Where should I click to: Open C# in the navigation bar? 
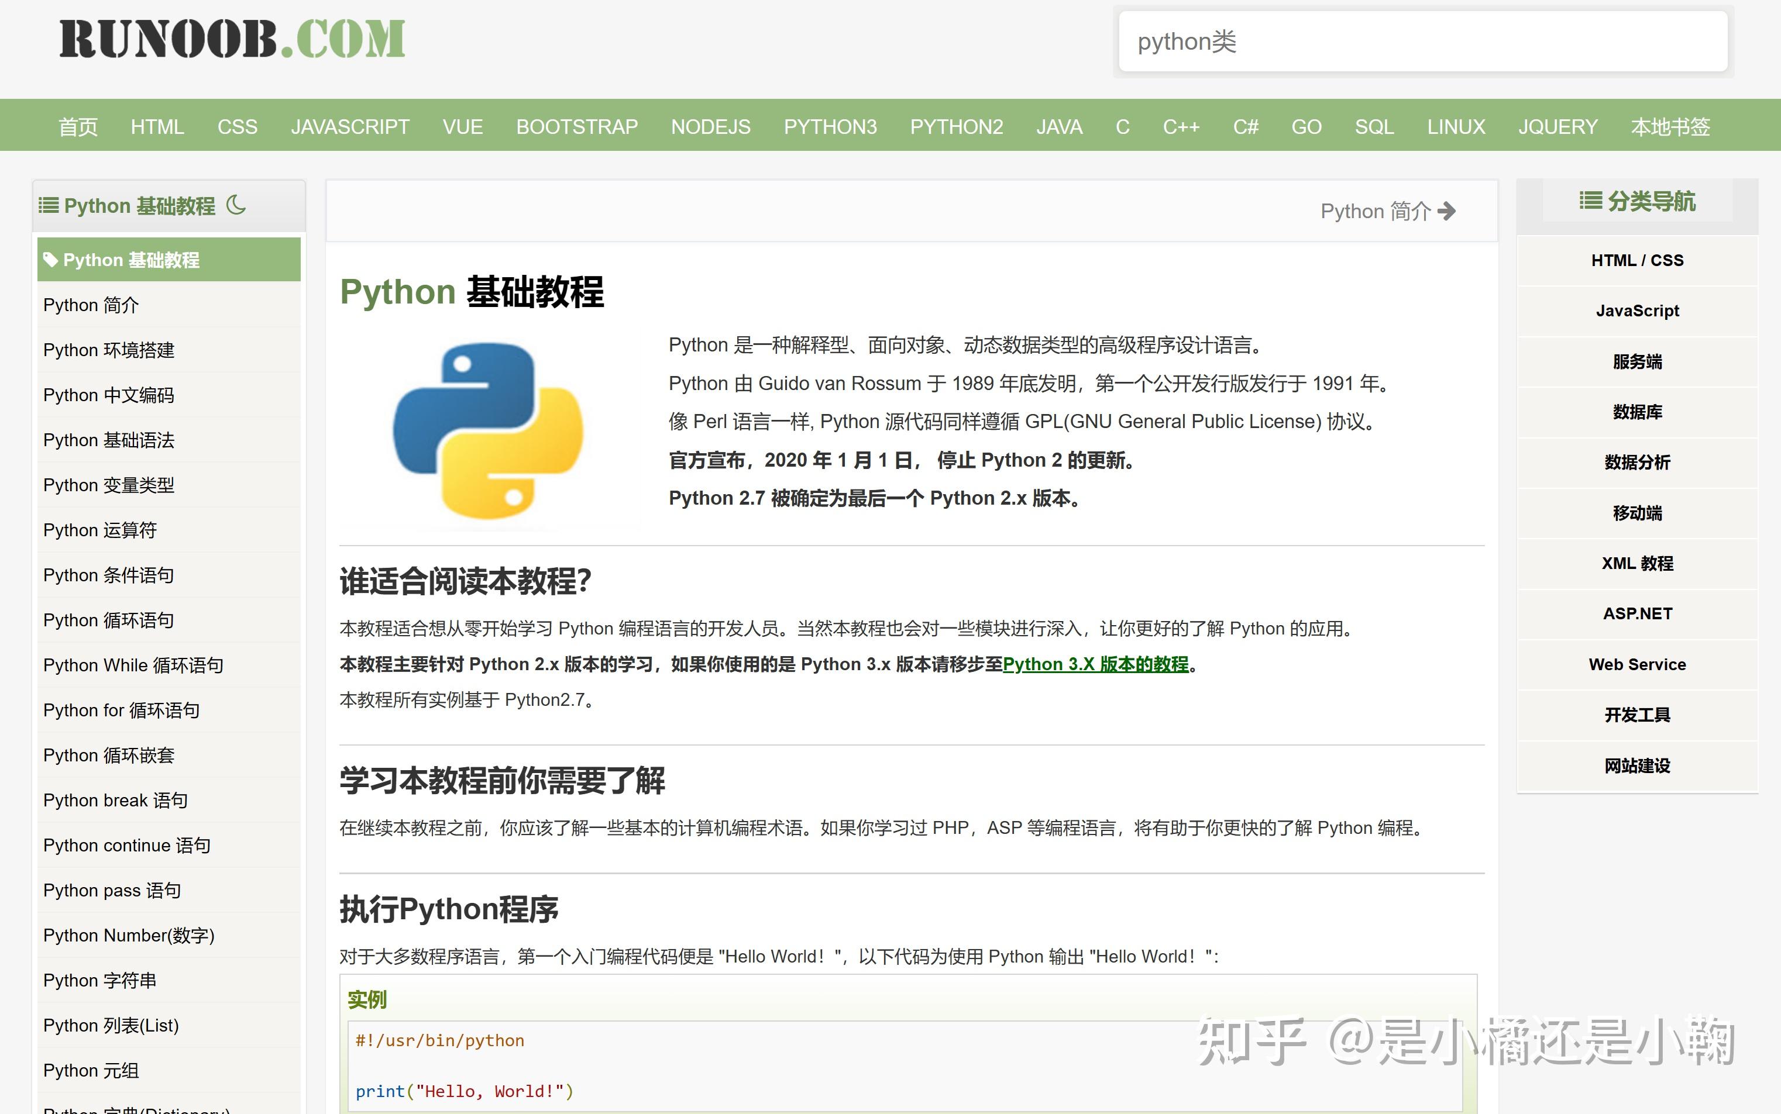pos(1246,127)
